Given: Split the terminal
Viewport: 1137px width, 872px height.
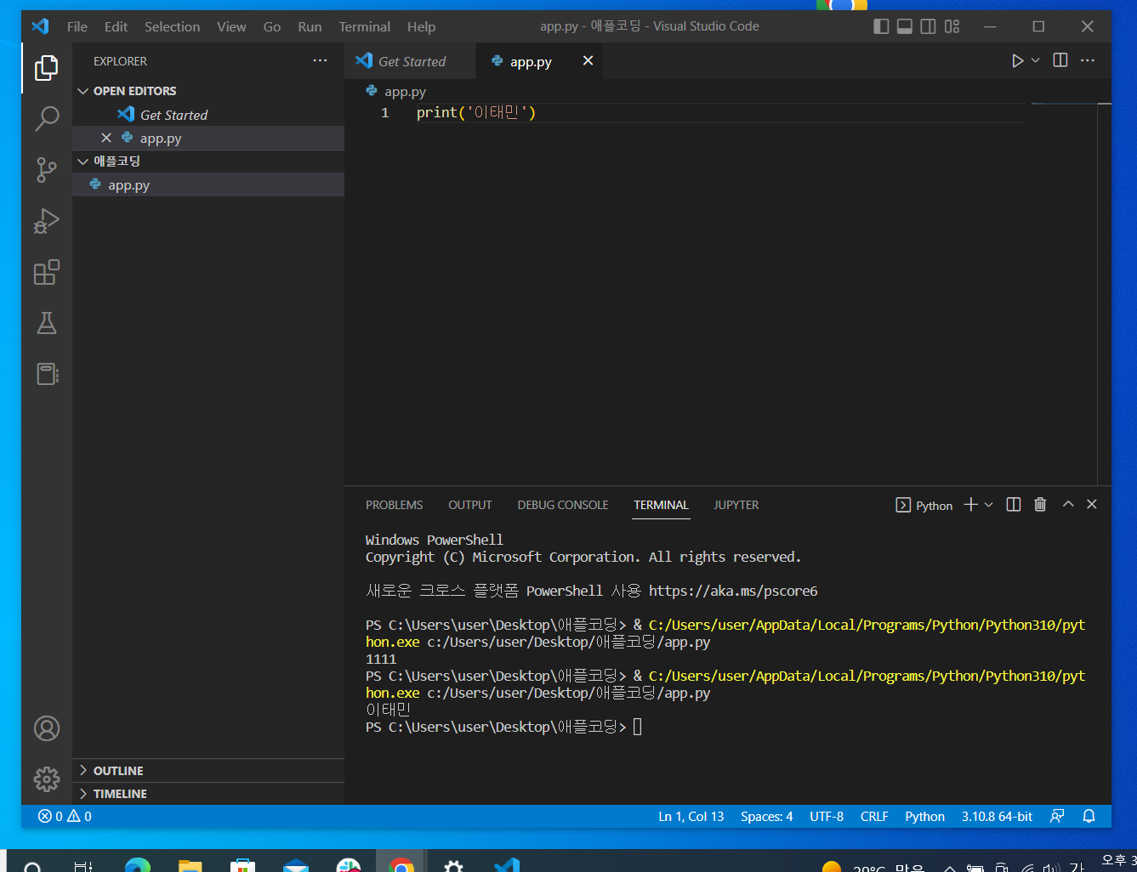Looking at the screenshot, I should point(1014,505).
